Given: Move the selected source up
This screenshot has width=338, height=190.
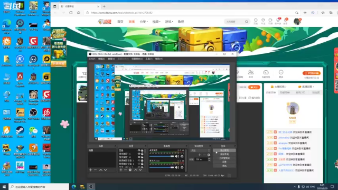Looking at the screenshot, I should pyautogui.click(x=136, y=170).
